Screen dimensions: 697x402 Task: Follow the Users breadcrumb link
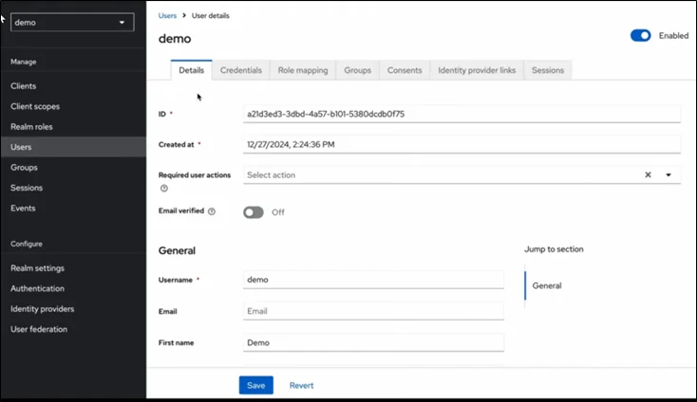(167, 16)
